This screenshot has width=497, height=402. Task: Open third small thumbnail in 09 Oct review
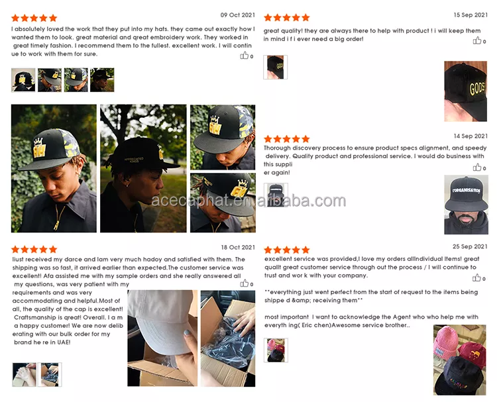(76, 80)
